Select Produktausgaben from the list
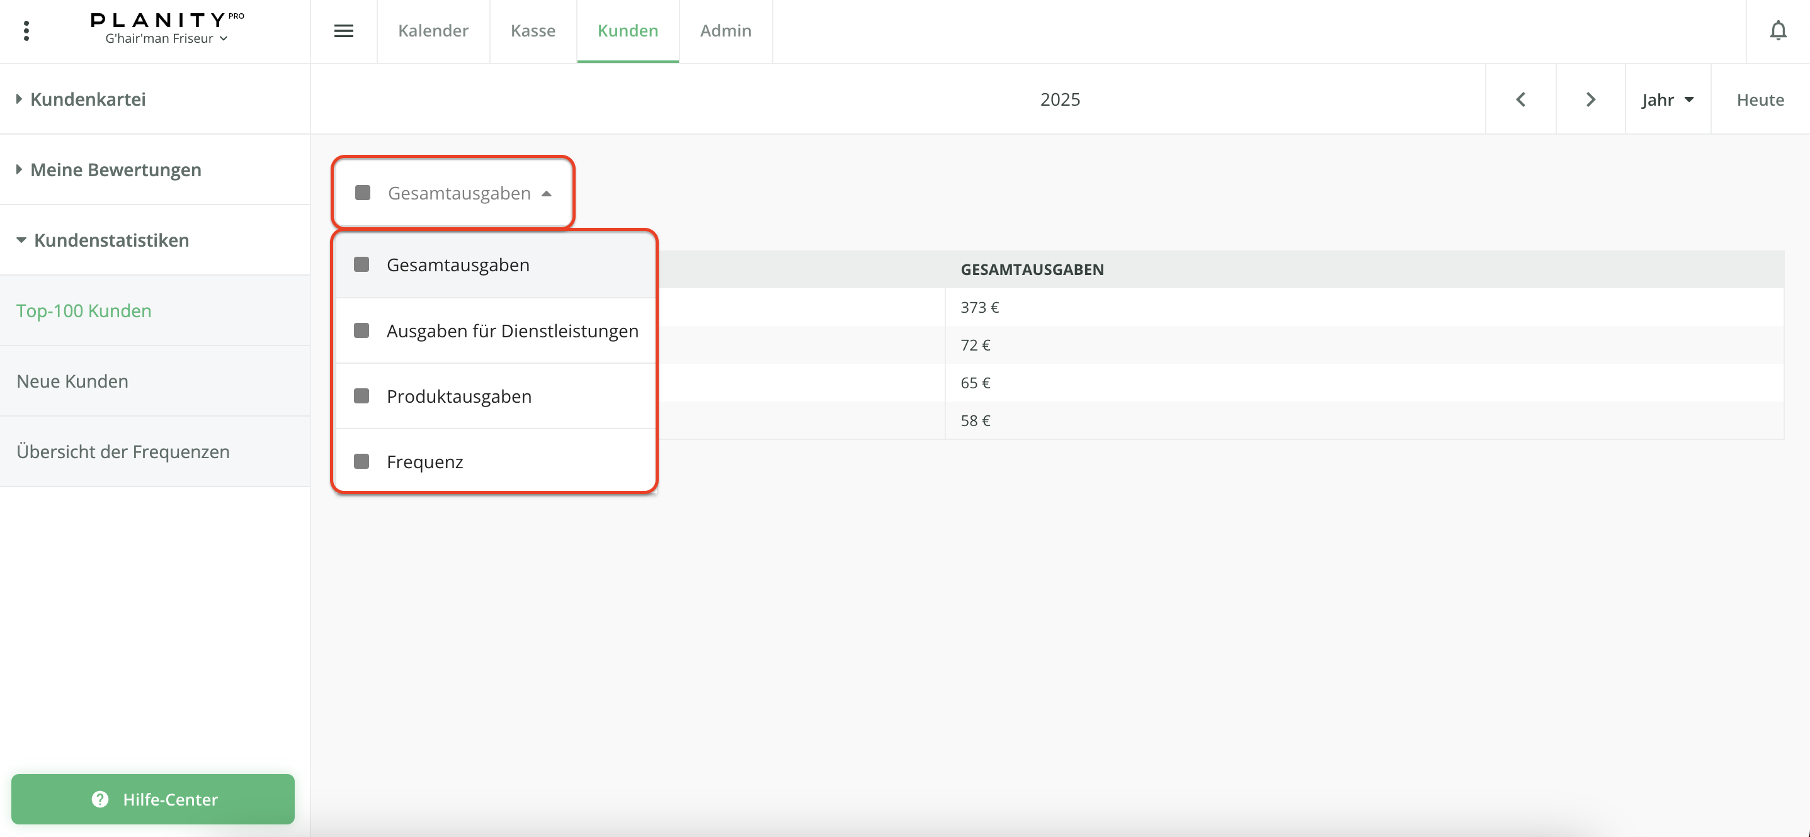This screenshot has width=1810, height=837. 459,396
